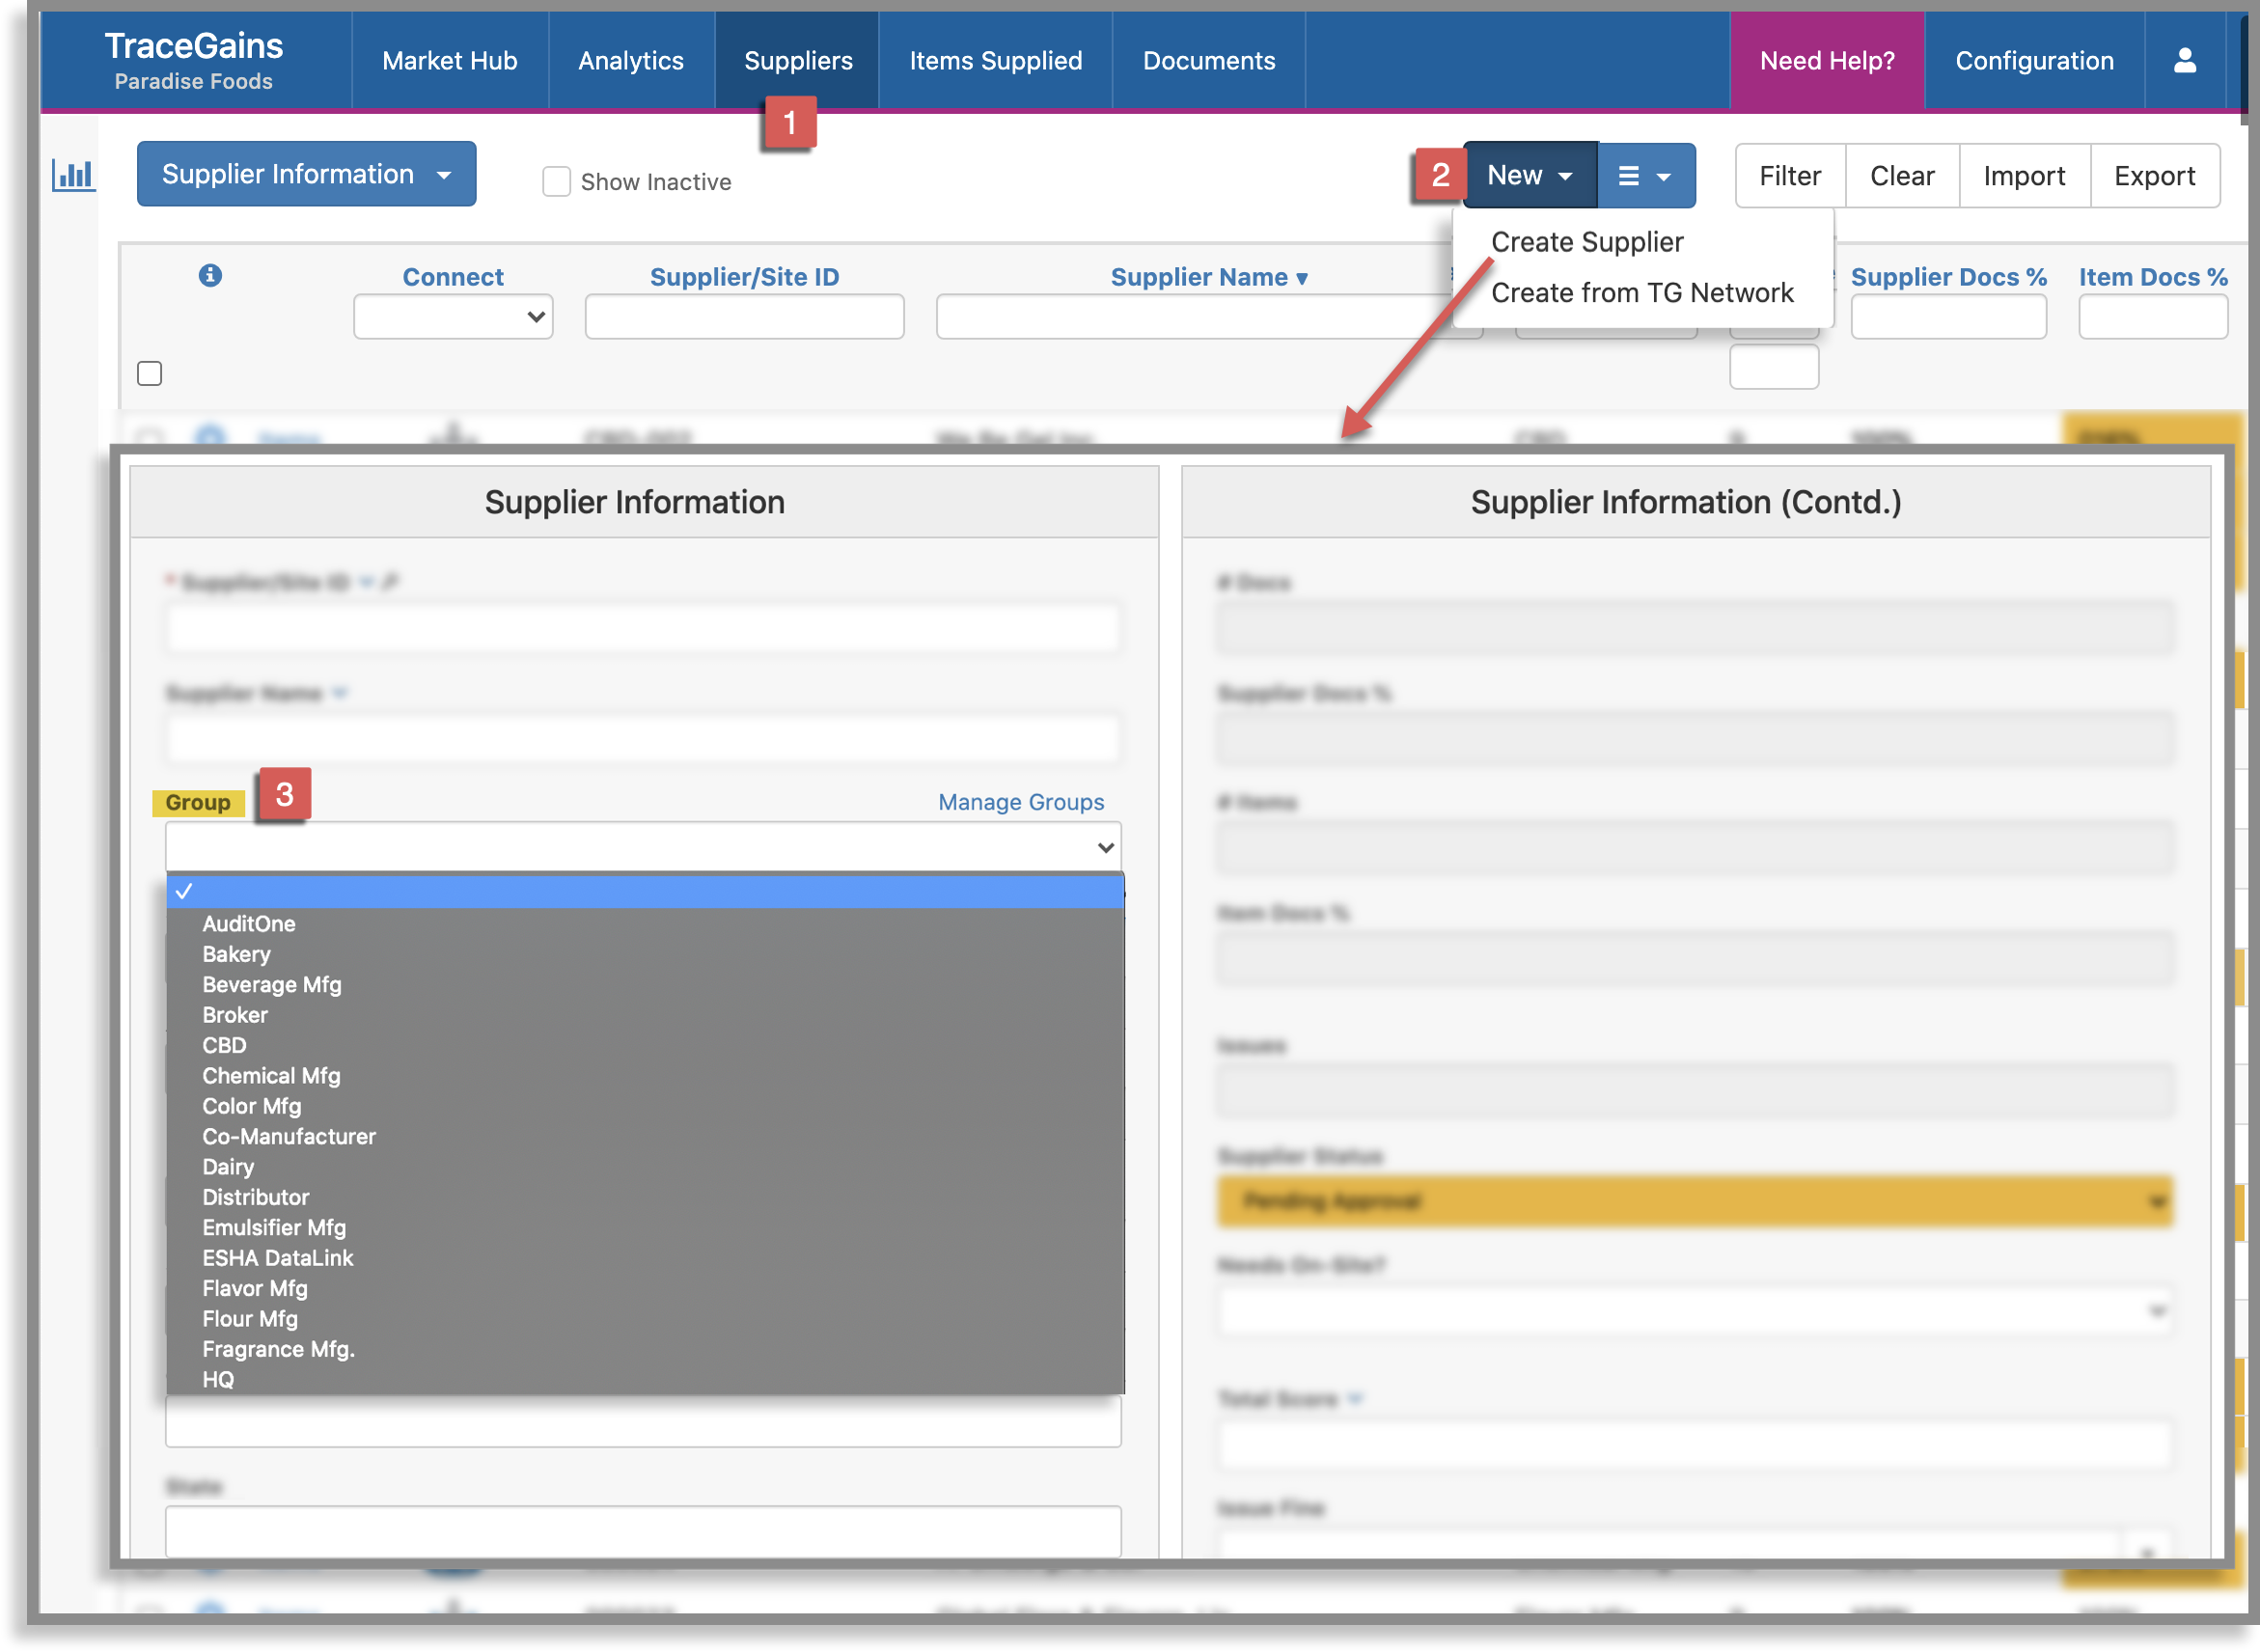Image resolution: width=2260 pixels, height=1652 pixels.
Task: Open the user account icon at top right
Action: pos(2186,60)
